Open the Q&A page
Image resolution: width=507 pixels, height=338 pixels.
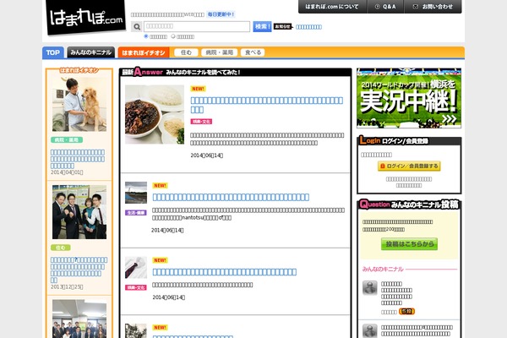(385, 7)
